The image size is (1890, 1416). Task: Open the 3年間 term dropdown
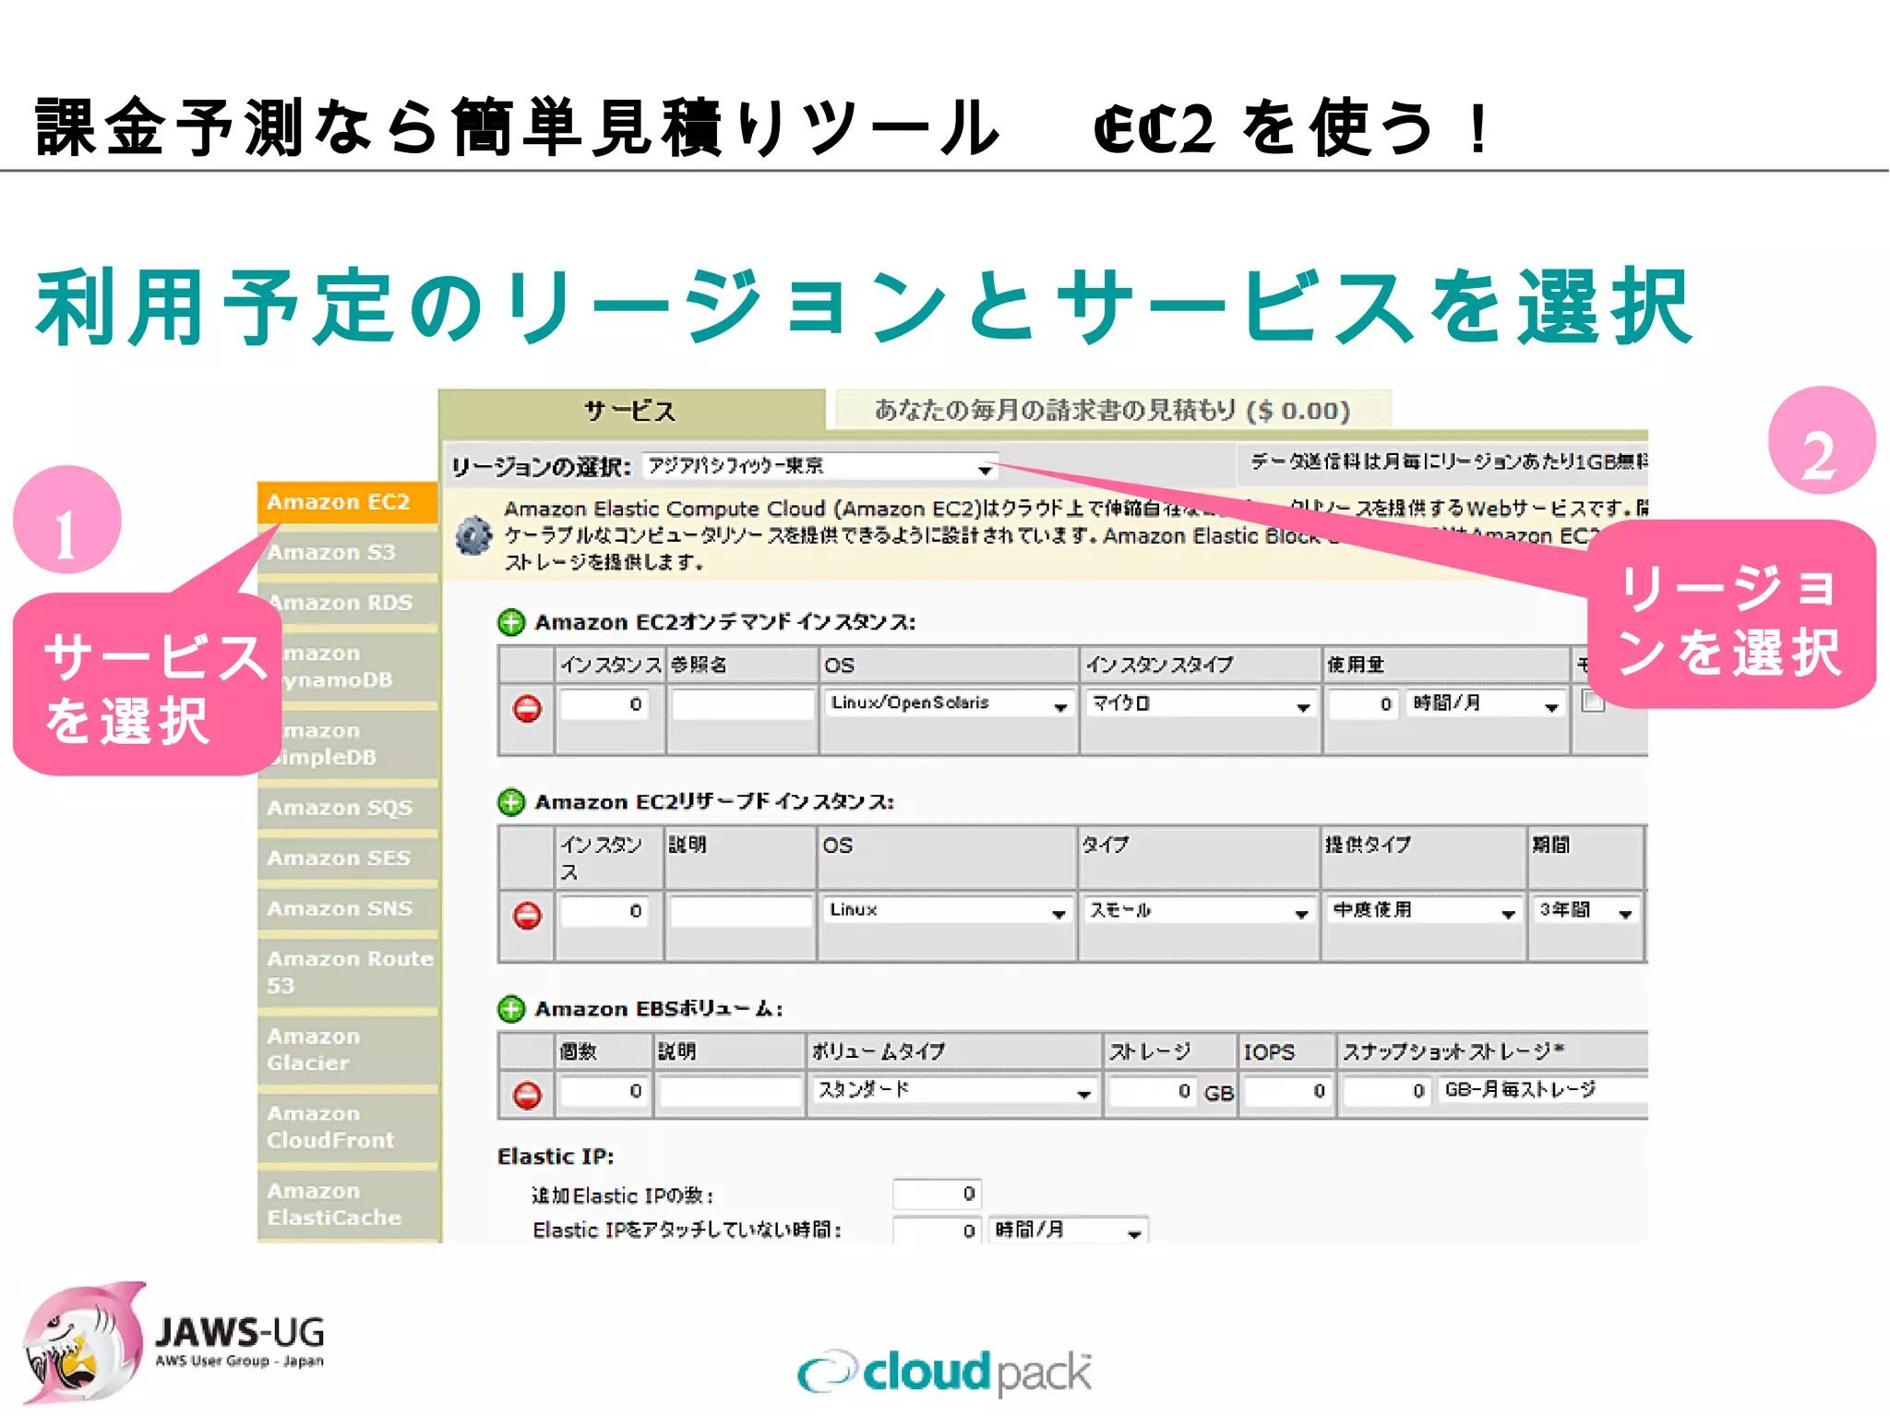tap(1585, 910)
